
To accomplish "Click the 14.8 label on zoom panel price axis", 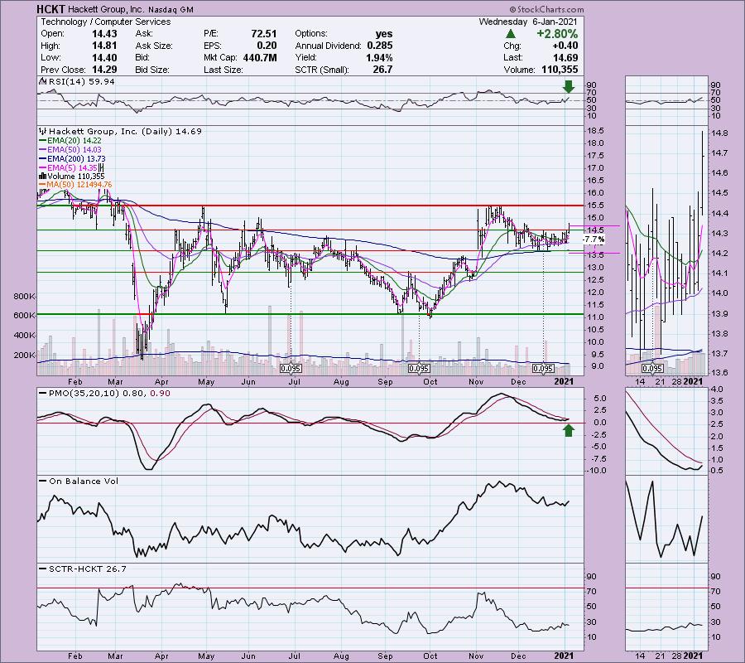I will pyautogui.click(x=720, y=133).
